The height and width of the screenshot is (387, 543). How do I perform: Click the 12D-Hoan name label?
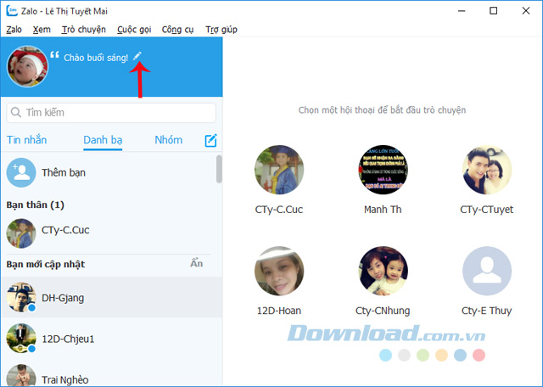(x=279, y=311)
